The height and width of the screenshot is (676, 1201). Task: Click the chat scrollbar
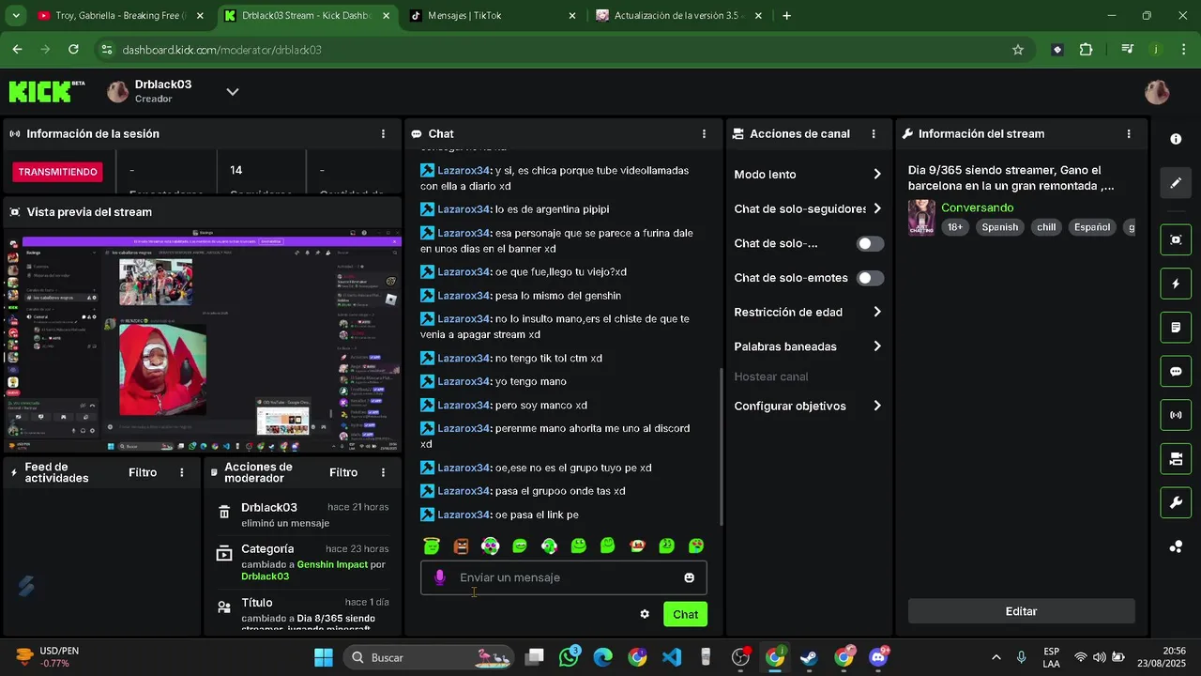(x=721, y=446)
